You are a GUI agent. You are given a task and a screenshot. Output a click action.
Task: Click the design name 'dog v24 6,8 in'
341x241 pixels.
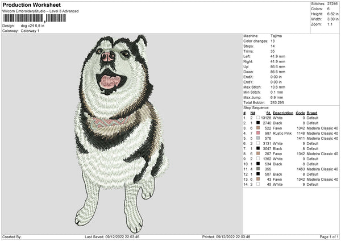tap(32, 26)
